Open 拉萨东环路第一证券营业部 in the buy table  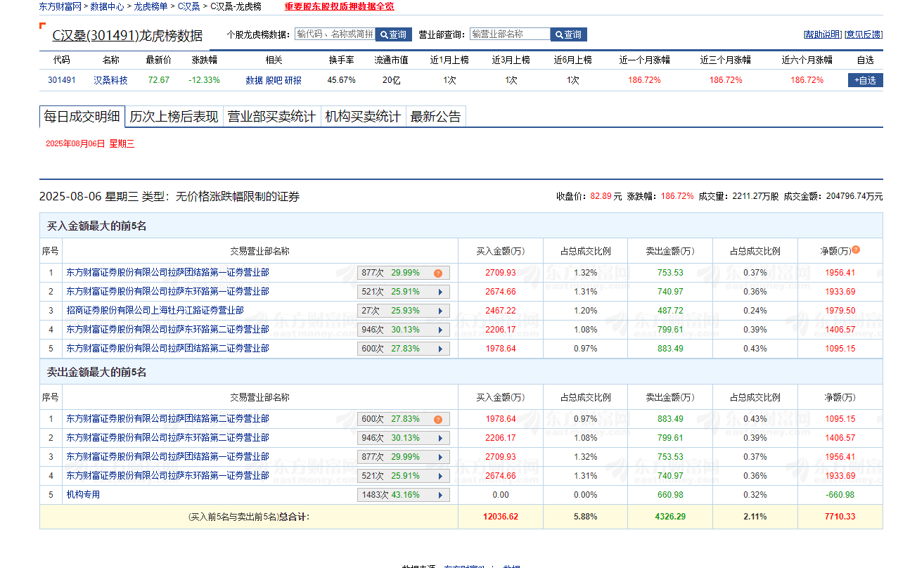click(167, 292)
